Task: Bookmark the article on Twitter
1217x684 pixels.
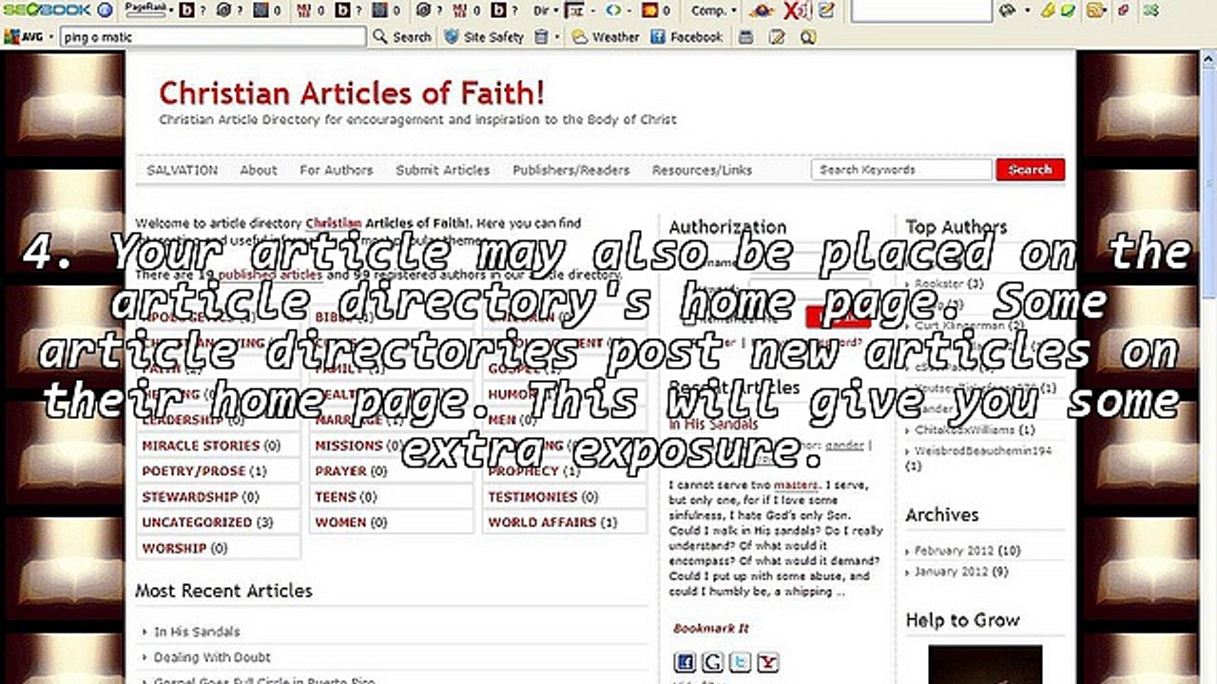Action: pyautogui.click(x=741, y=662)
